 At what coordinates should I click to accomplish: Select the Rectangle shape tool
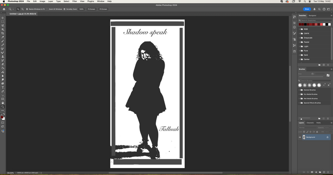tap(3, 99)
